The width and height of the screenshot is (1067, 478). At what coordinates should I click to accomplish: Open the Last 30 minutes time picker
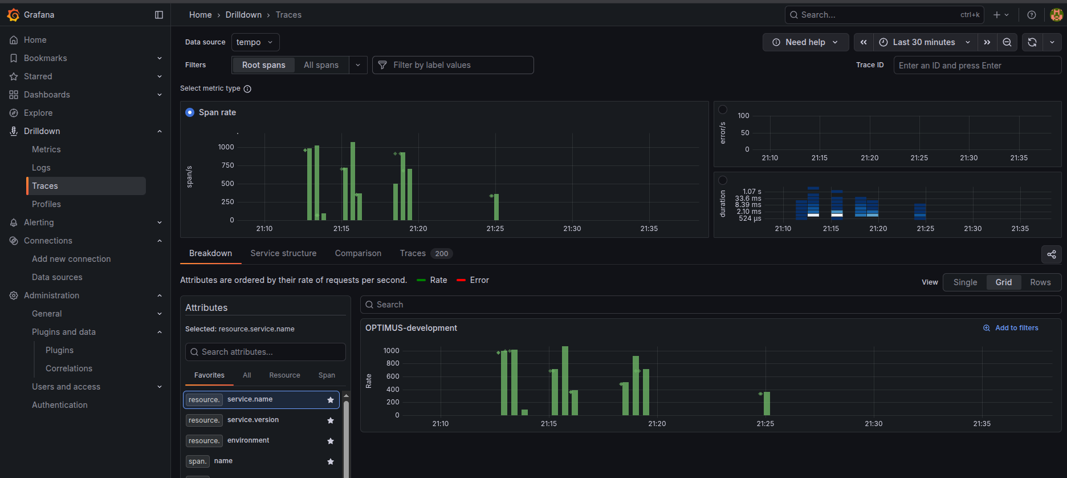click(924, 42)
